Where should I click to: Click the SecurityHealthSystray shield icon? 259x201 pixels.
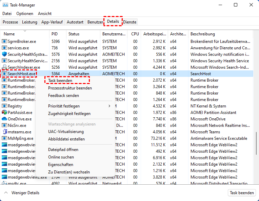coord(4,54)
